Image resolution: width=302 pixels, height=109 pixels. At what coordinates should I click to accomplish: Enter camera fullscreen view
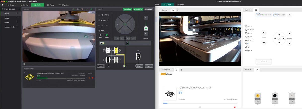(87, 9)
